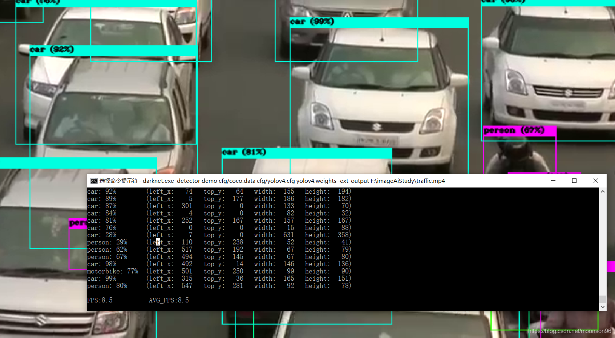
Task: Click the 'motorbike: 77%' output line
Action: (x=219, y=271)
